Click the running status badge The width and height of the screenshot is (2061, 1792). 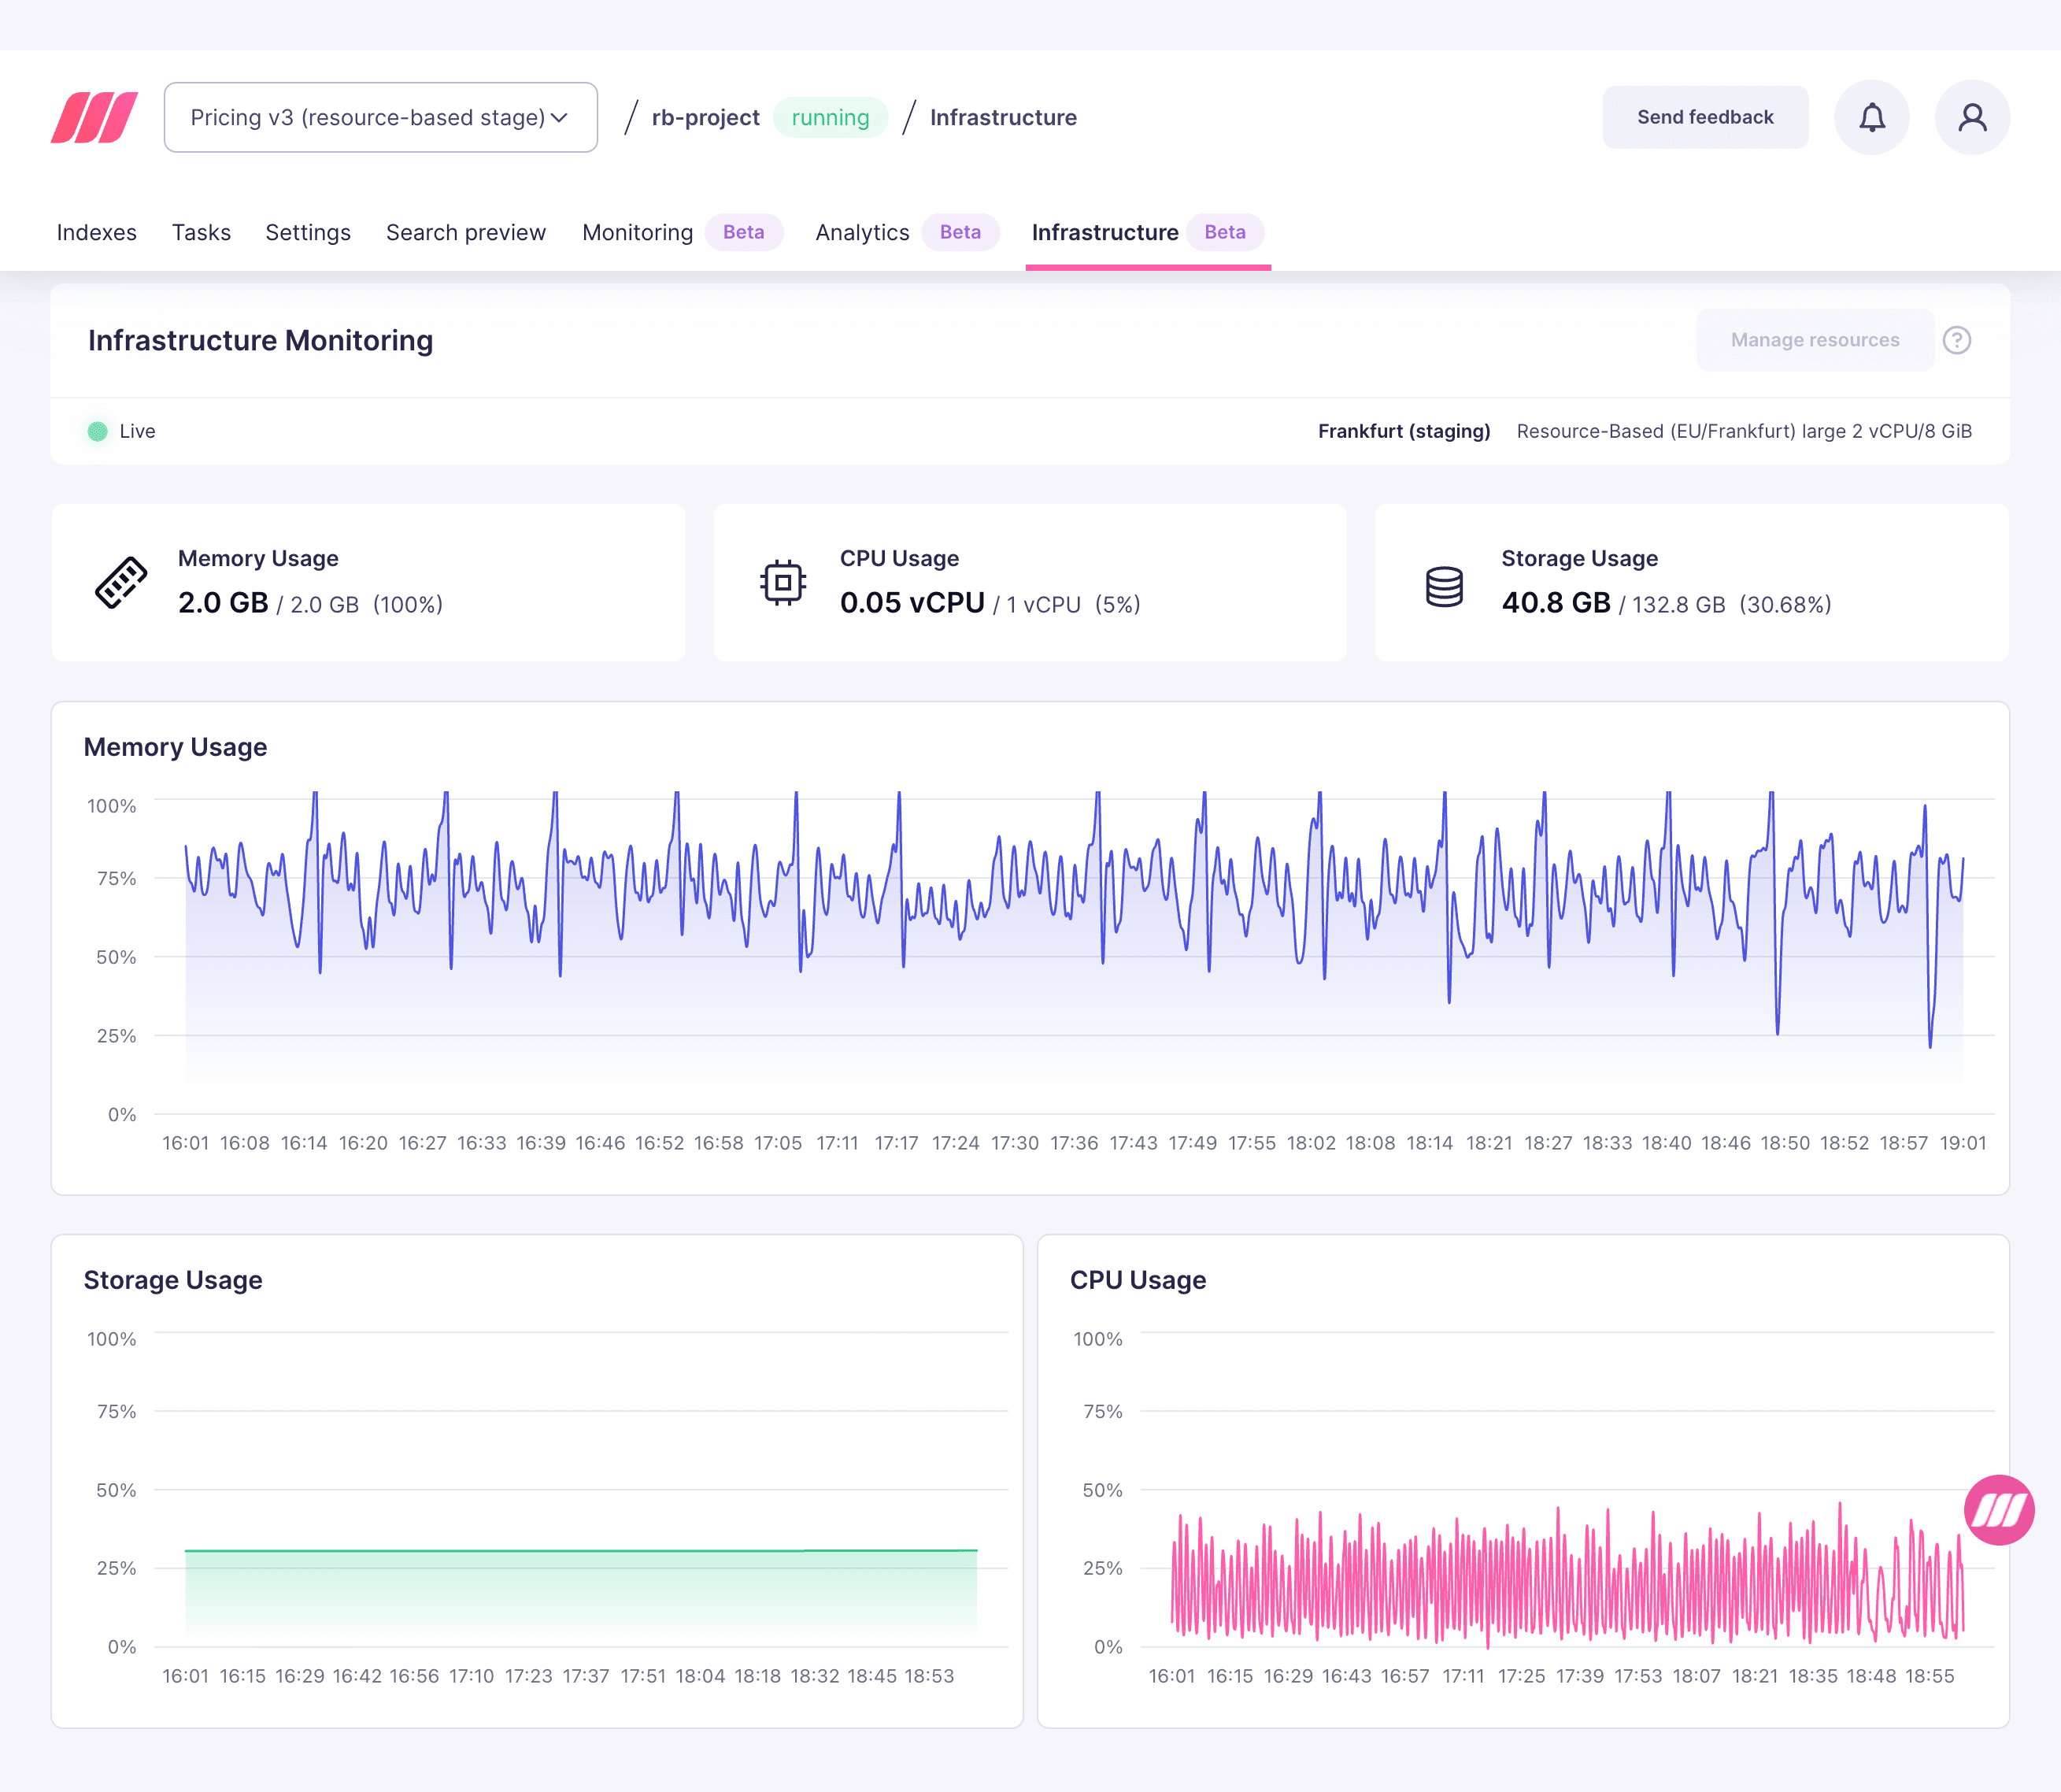click(x=830, y=117)
